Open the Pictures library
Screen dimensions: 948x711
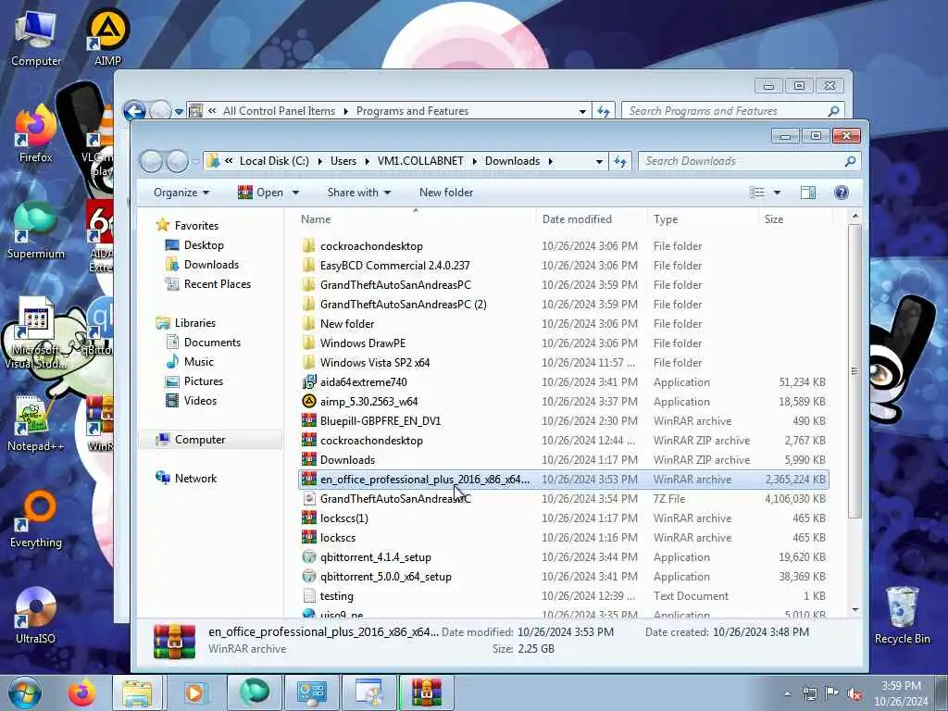pyautogui.click(x=203, y=380)
